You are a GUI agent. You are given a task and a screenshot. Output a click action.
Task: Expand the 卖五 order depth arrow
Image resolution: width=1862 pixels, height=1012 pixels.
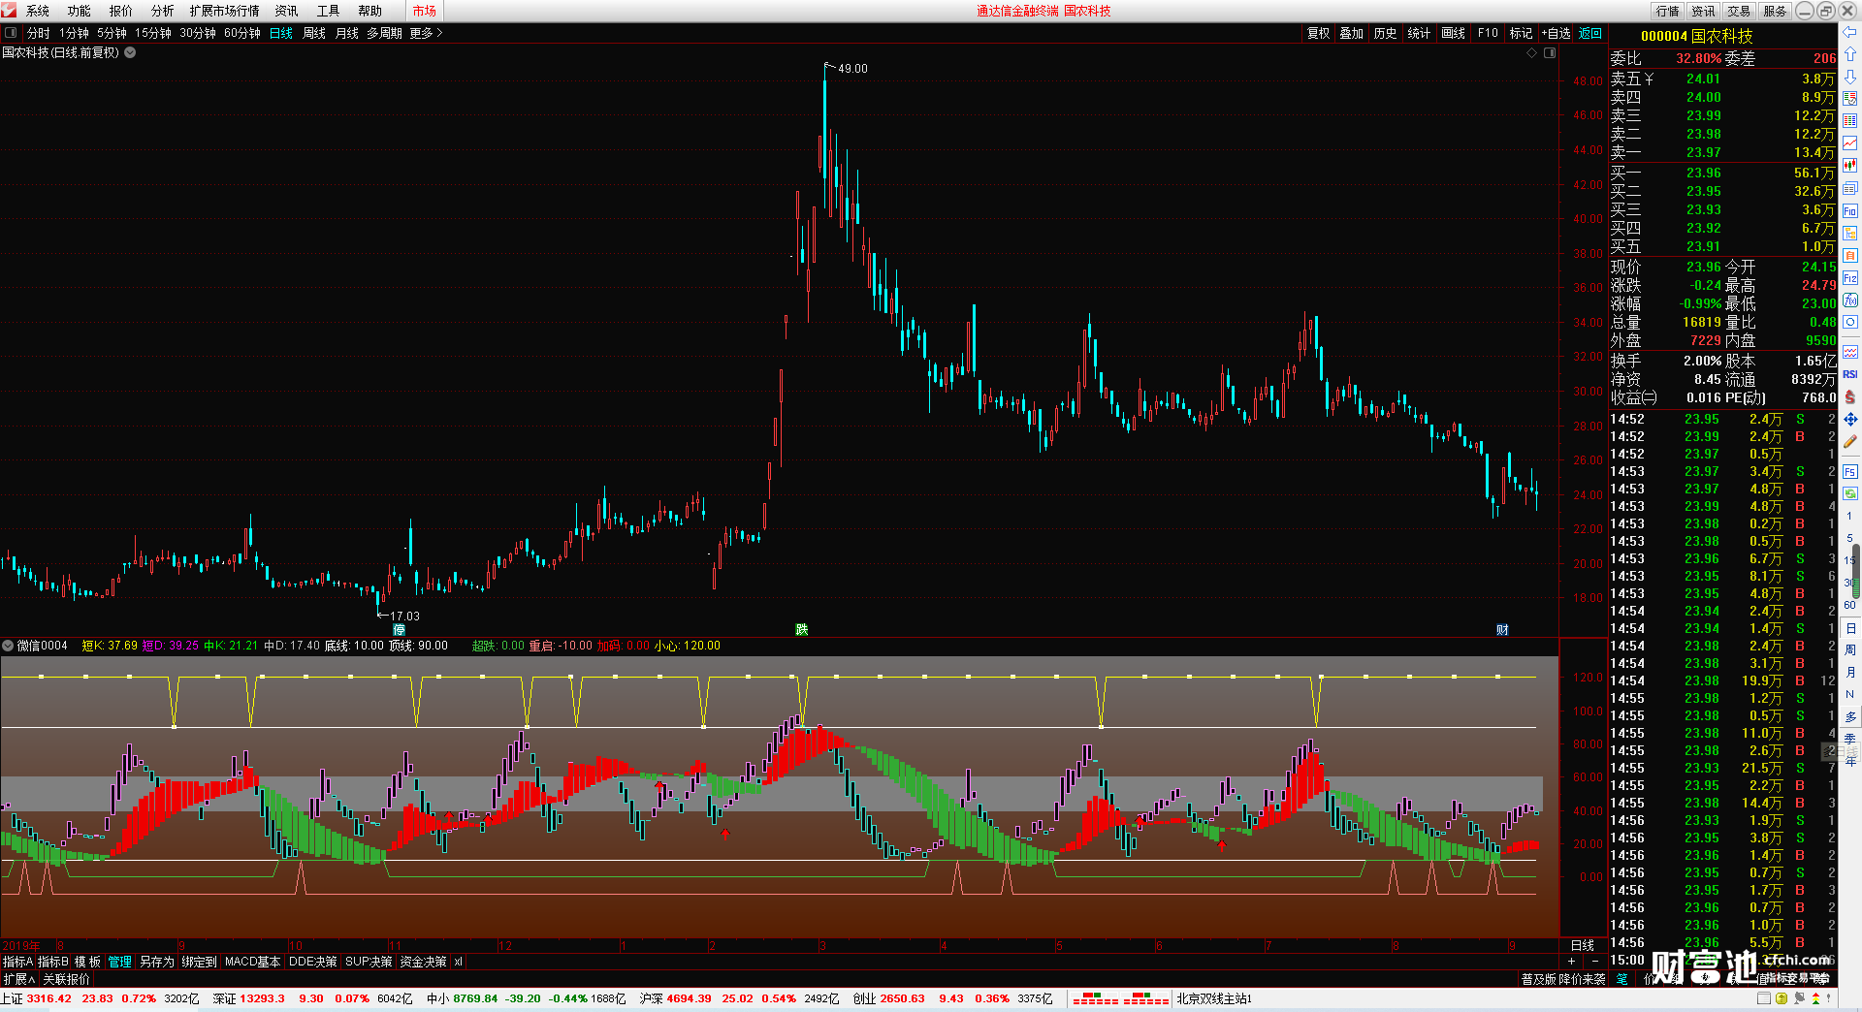(1650, 79)
